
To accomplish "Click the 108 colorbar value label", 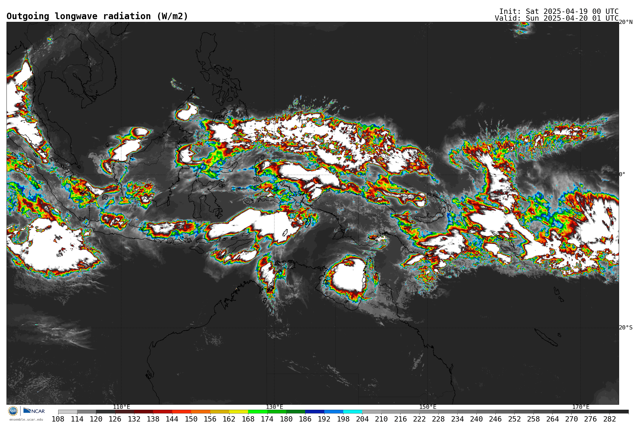I will pyautogui.click(x=58, y=419).
